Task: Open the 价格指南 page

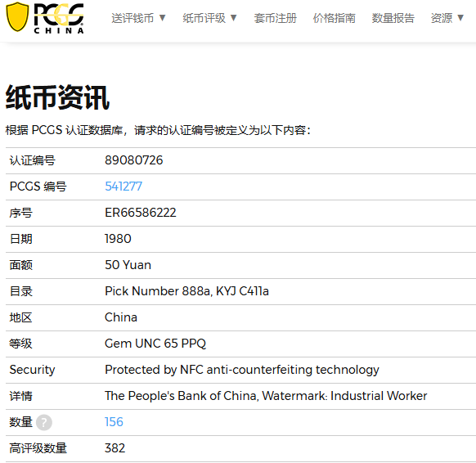Action: coord(334,18)
